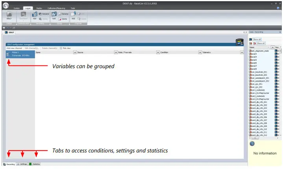Click the lower Show all button
This screenshot has width=283, height=169.
click(261, 43)
